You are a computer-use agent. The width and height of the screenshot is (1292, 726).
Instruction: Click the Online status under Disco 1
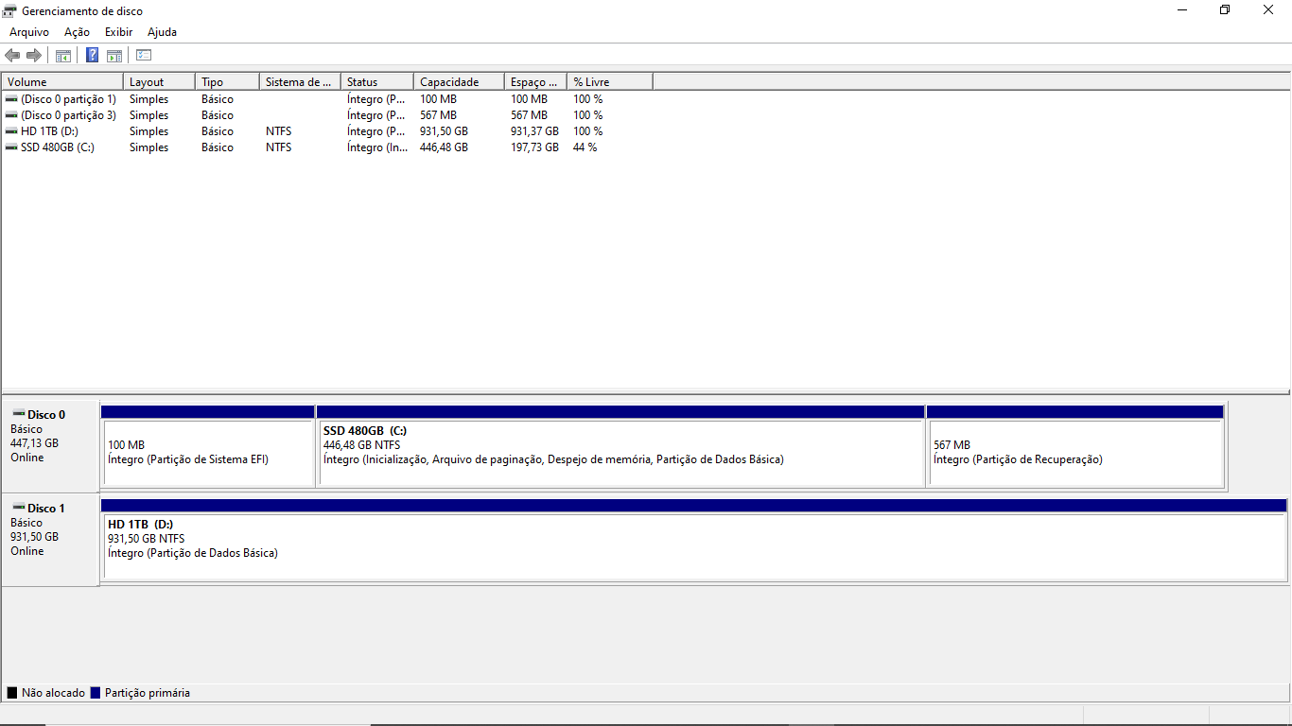point(27,551)
